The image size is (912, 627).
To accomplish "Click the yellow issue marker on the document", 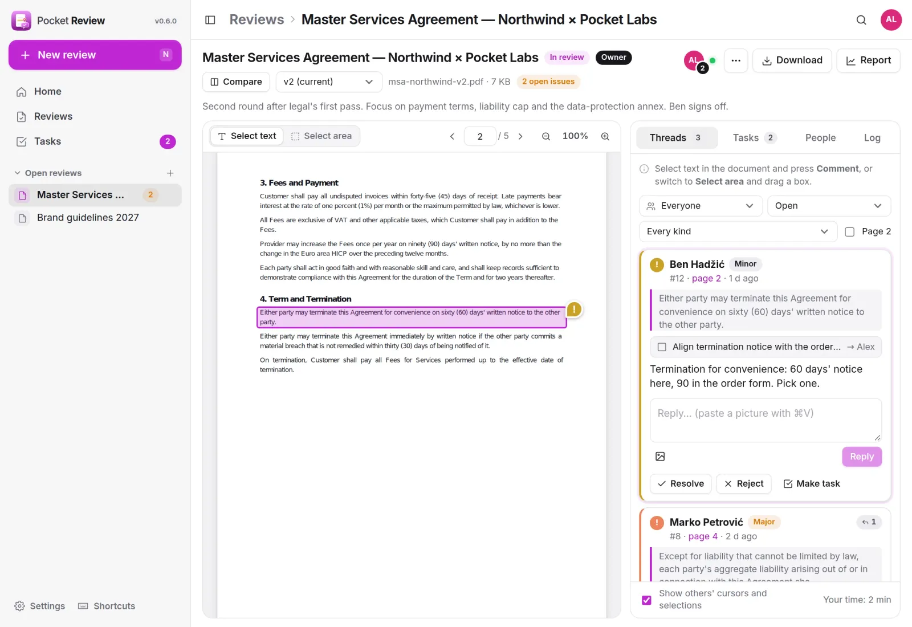I will tap(574, 310).
